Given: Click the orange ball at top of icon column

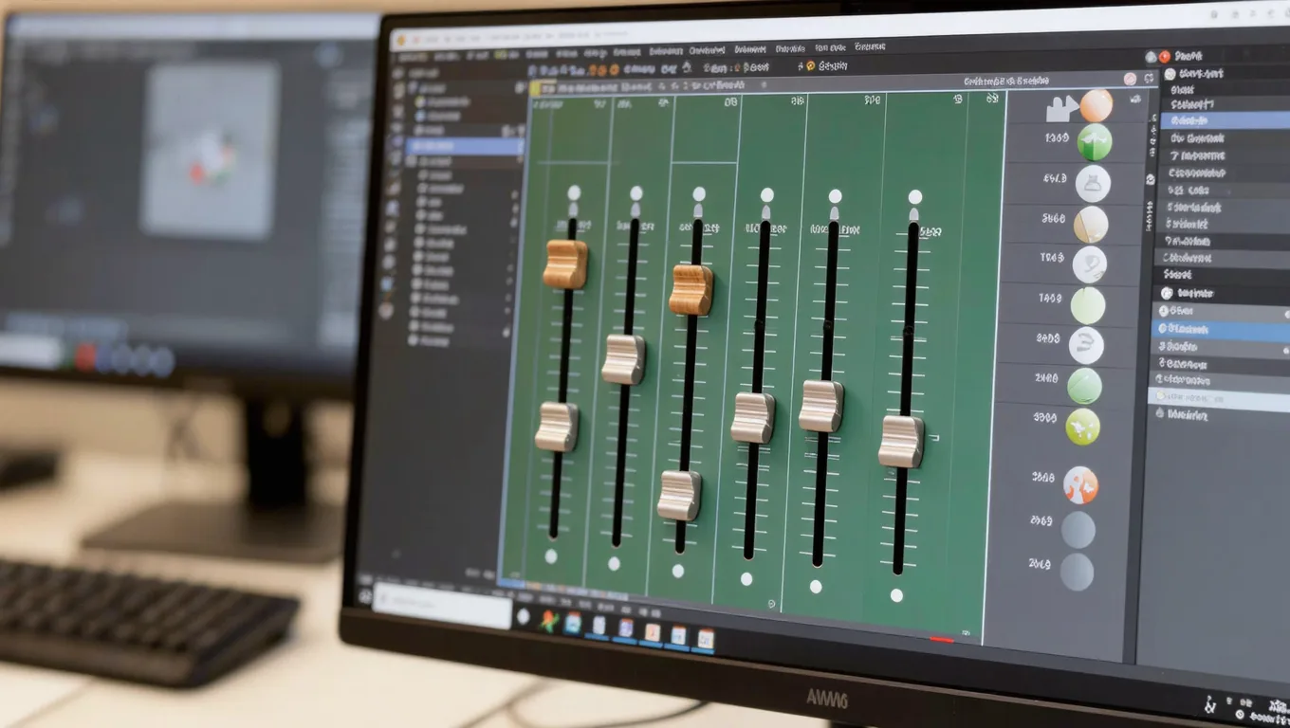Looking at the screenshot, I should (1096, 105).
